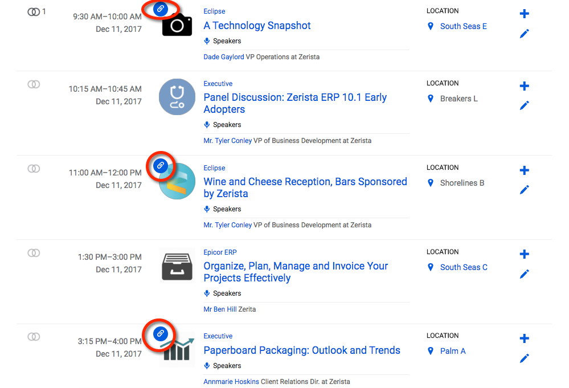569x388 pixels.
Task: Open South Seas E location
Action: pyautogui.click(x=464, y=26)
